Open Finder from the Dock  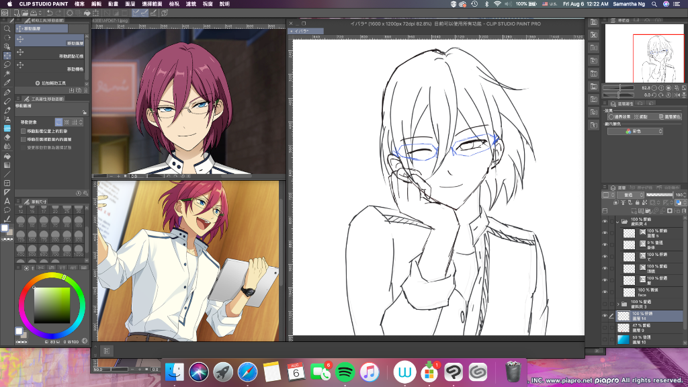174,372
